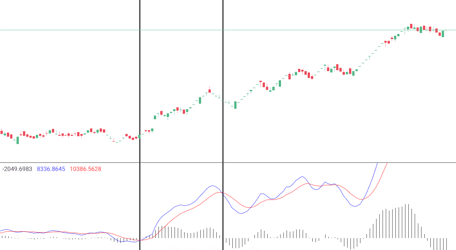The width and height of the screenshot is (456, 250).
Task: Click the red signal value 10386.5628
Action: coord(85,169)
